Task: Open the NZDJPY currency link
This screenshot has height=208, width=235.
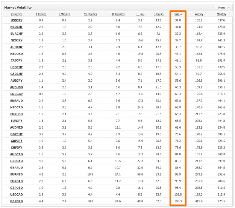Action: [x=17, y=40]
